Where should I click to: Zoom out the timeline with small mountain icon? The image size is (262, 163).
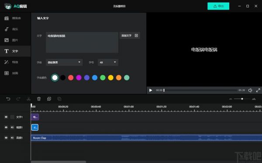coord(231,99)
